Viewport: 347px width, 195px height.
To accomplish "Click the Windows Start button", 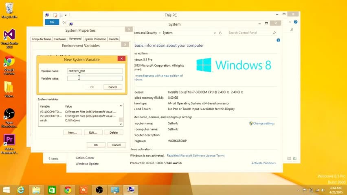I will tap(7, 190).
